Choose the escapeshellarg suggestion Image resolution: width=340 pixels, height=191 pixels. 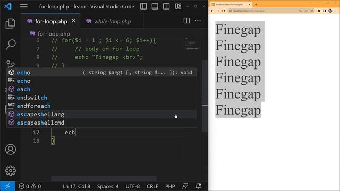tap(101, 115)
